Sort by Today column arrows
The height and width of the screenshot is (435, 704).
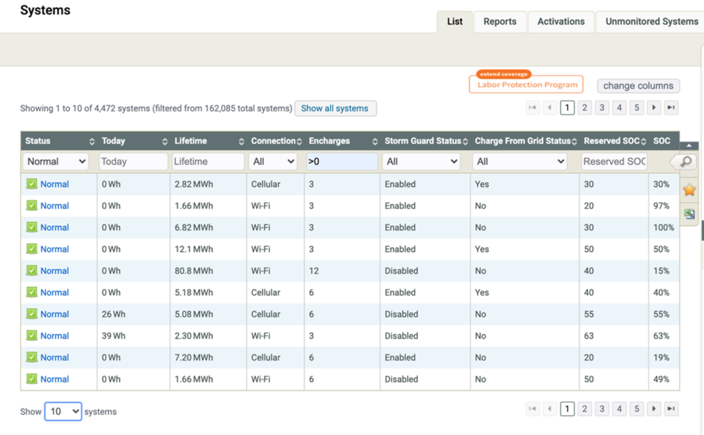[165, 141]
